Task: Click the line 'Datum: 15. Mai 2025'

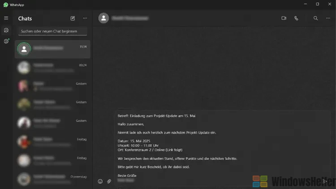Action: coord(134,141)
